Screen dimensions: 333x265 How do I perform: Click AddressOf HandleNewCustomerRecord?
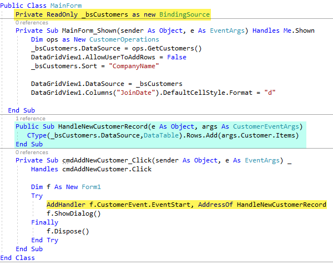tap(262, 205)
